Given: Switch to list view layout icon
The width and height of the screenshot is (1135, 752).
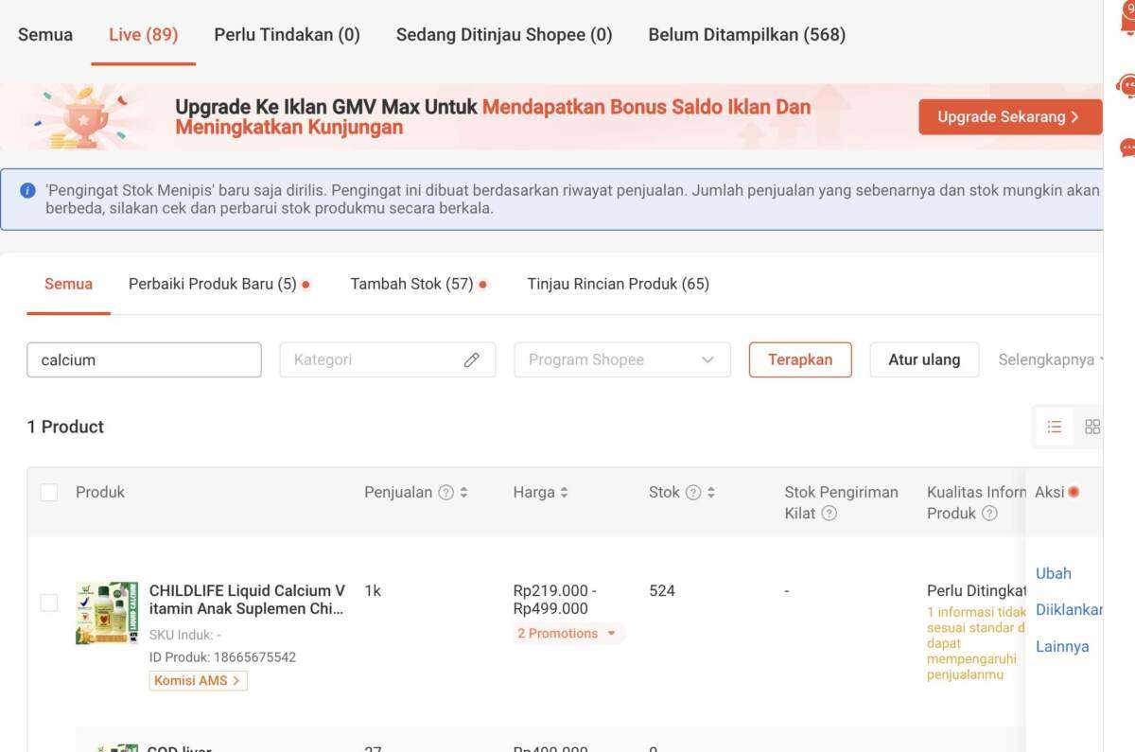Looking at the screenshot, I should point(1055,427).
